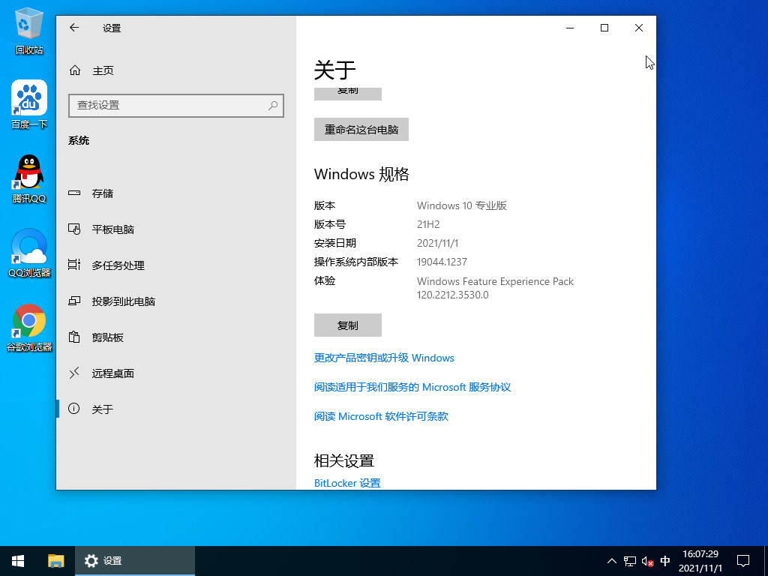Viewport: 768px width, 576px height.
Task: Select the 关于 page in sidebar
Action: coord(103,409)
